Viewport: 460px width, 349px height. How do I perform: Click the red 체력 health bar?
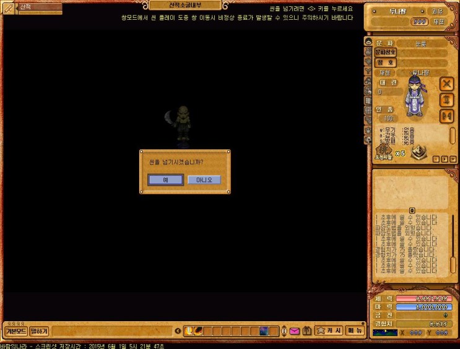423,298
